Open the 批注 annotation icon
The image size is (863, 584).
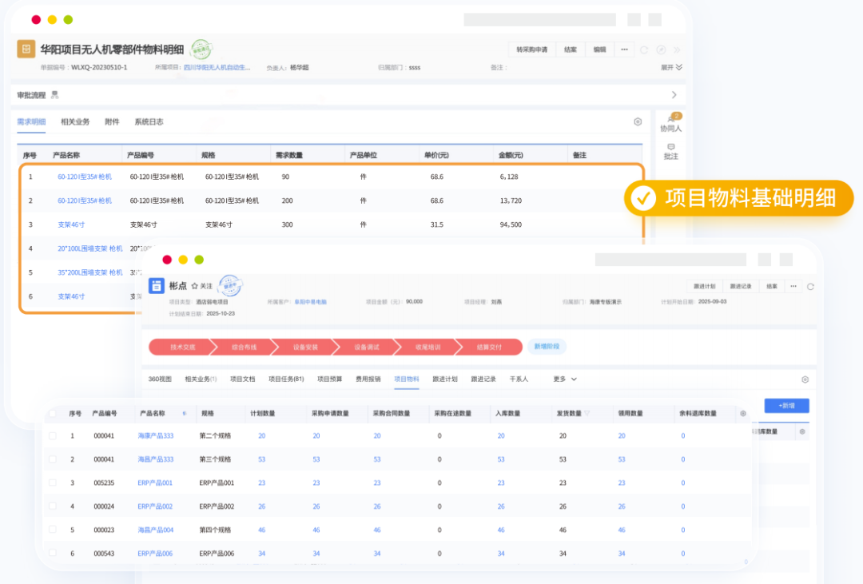pyautogui.click(x=671, y=152)
